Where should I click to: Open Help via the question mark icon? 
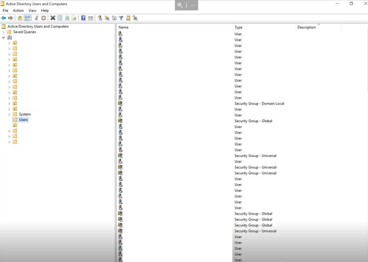83,18
